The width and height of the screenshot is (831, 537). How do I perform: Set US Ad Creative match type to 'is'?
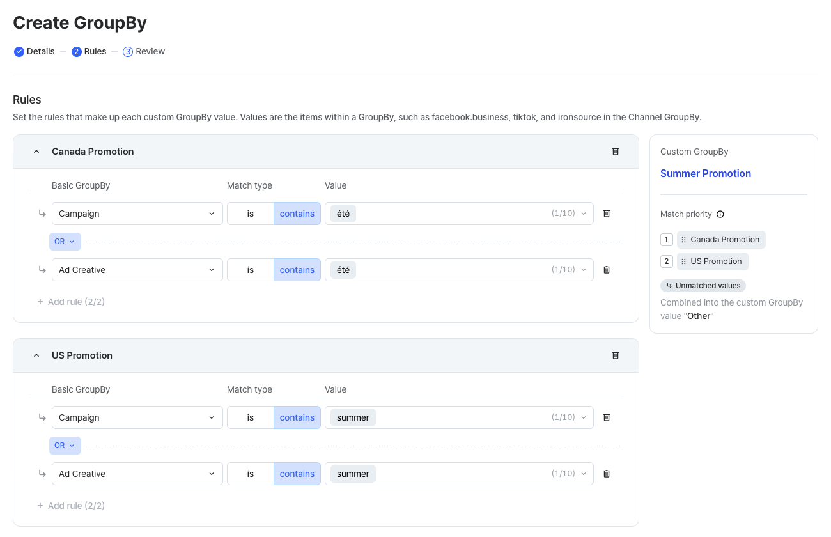tap(251, 474)
